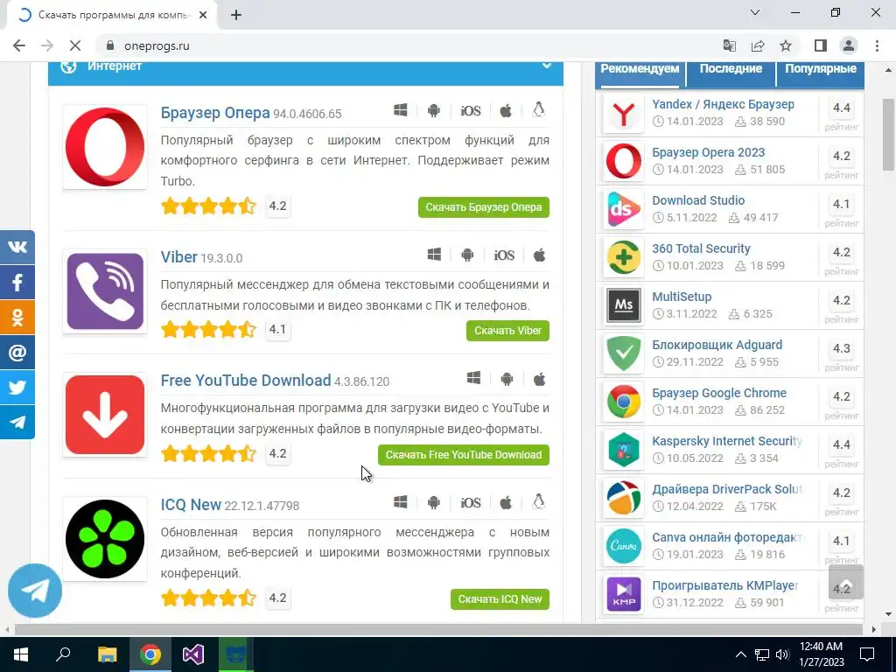The width and height of the screenshot is (896, 672).
Task: Click the iOS icon in the Viber row
Action: point(504,255)
